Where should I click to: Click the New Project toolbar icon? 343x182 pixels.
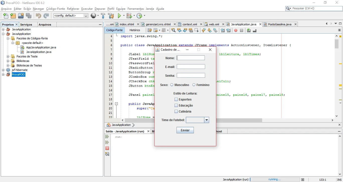tap(13, 16)
